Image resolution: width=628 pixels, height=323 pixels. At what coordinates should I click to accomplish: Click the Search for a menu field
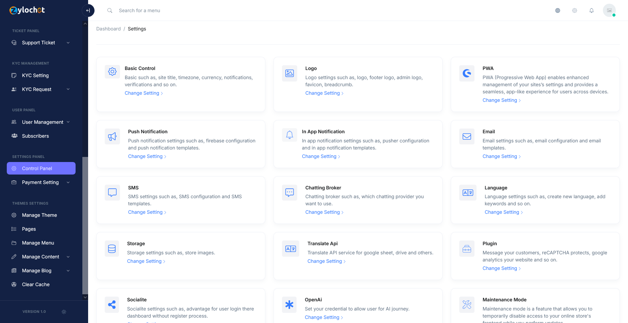click(x=139, y=10)
